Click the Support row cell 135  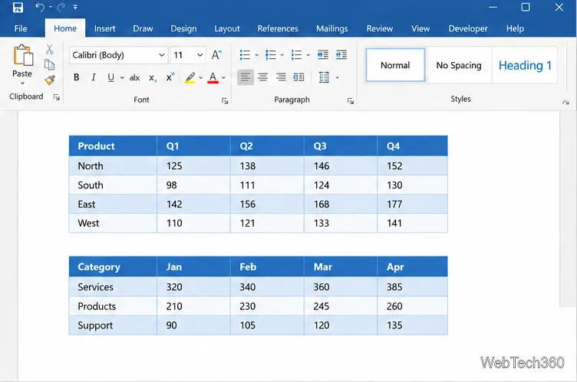click(413, 325)
